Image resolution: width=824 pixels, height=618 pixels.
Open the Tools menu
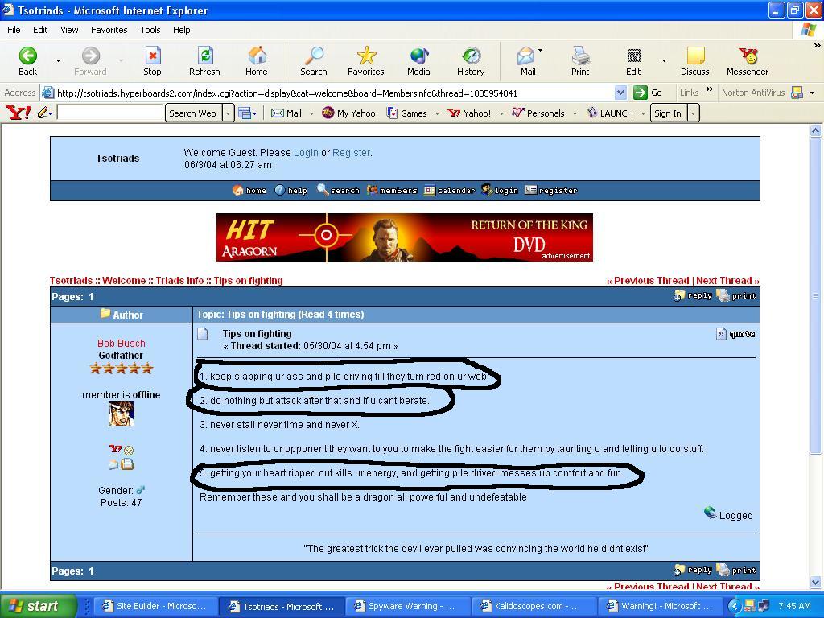150,30
